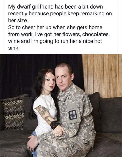This screenshot has width=122, height=157.
Task: Click the black star-patterned wristband
Action: pyautogui.click(x=55, y=125)
